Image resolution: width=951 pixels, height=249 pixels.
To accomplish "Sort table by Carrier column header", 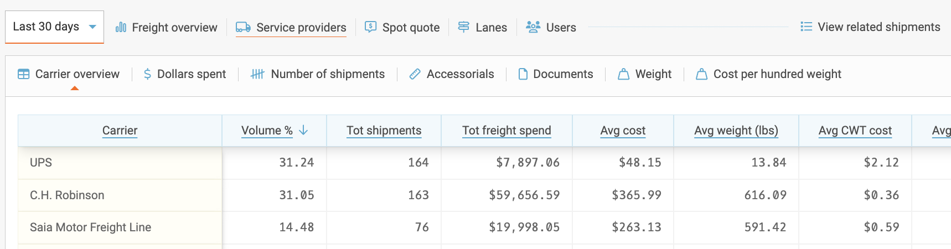I will [120, 131].
